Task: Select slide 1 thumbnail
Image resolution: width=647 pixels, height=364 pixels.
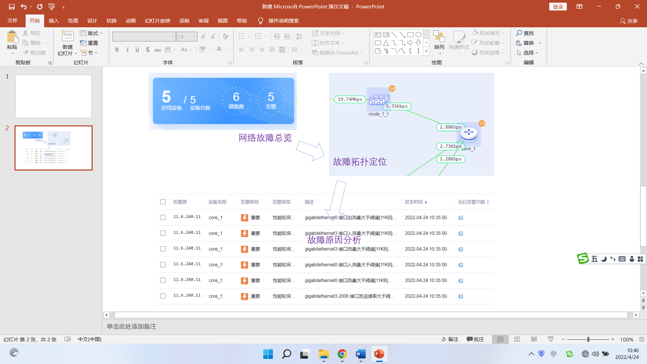Action: [54, 96]
